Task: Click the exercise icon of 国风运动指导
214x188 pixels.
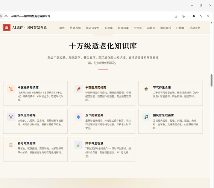Action: coord(11,117)
